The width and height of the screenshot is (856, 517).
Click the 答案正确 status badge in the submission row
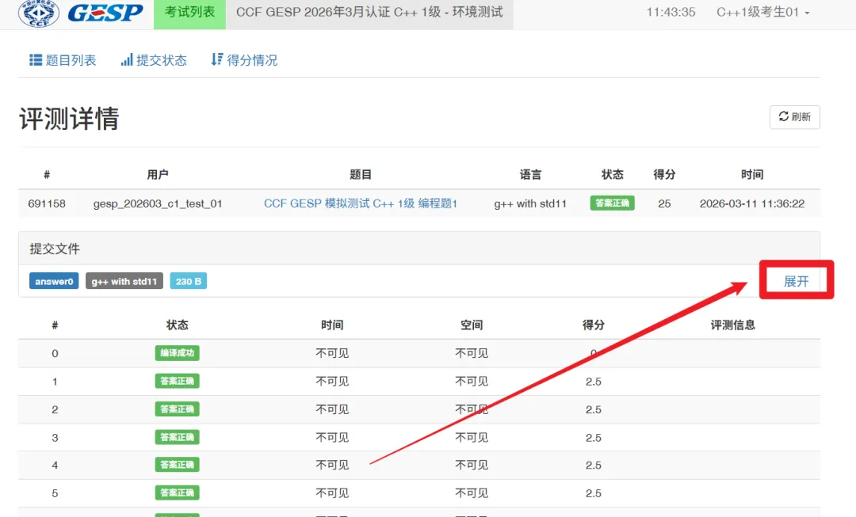(612, 203)
